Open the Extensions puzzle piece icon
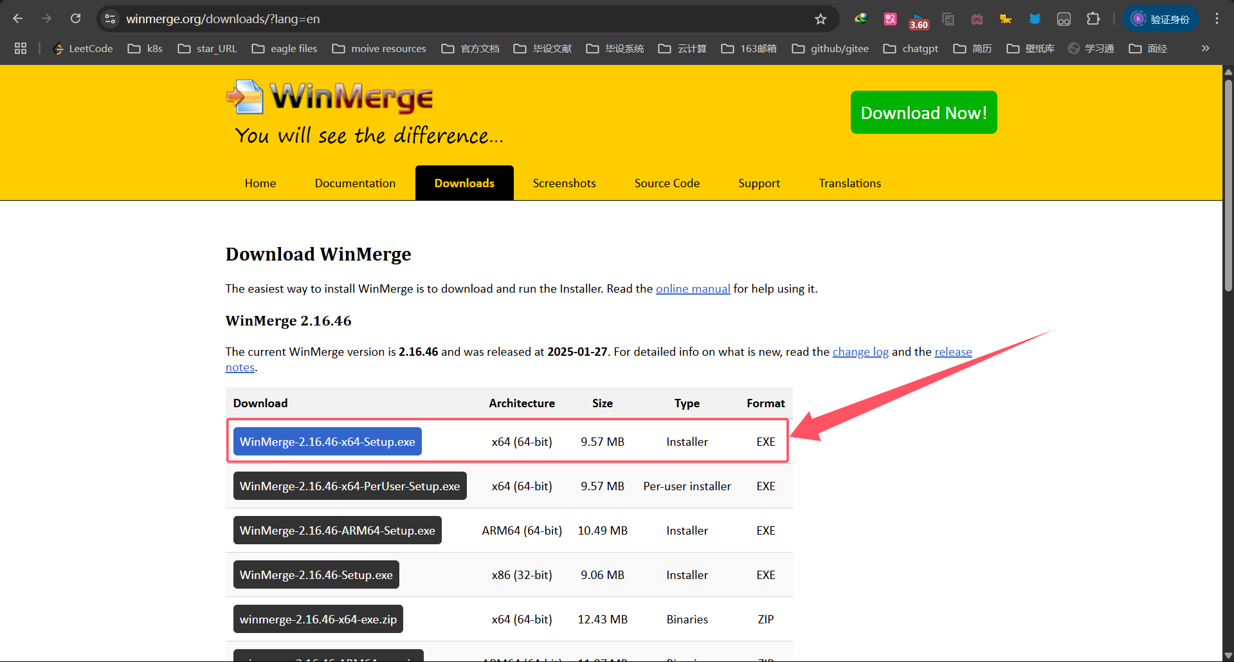Viewport: 1234px width, 662px height. [1093, 19]
